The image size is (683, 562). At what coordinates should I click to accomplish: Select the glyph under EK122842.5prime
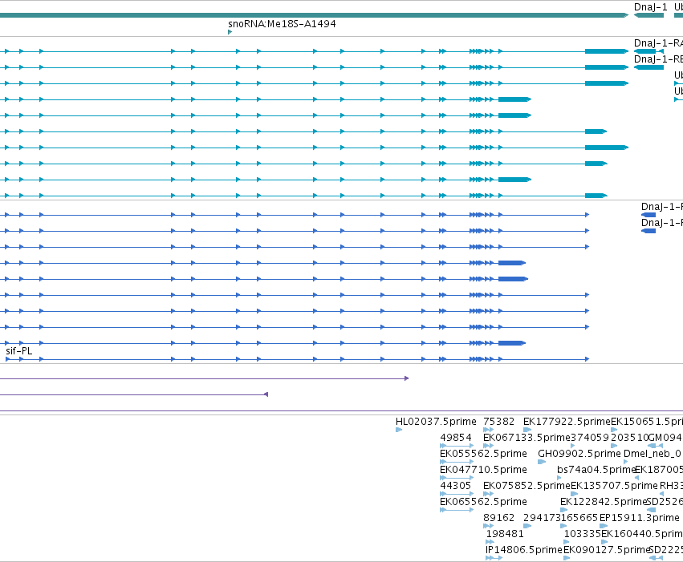[563, 510]
